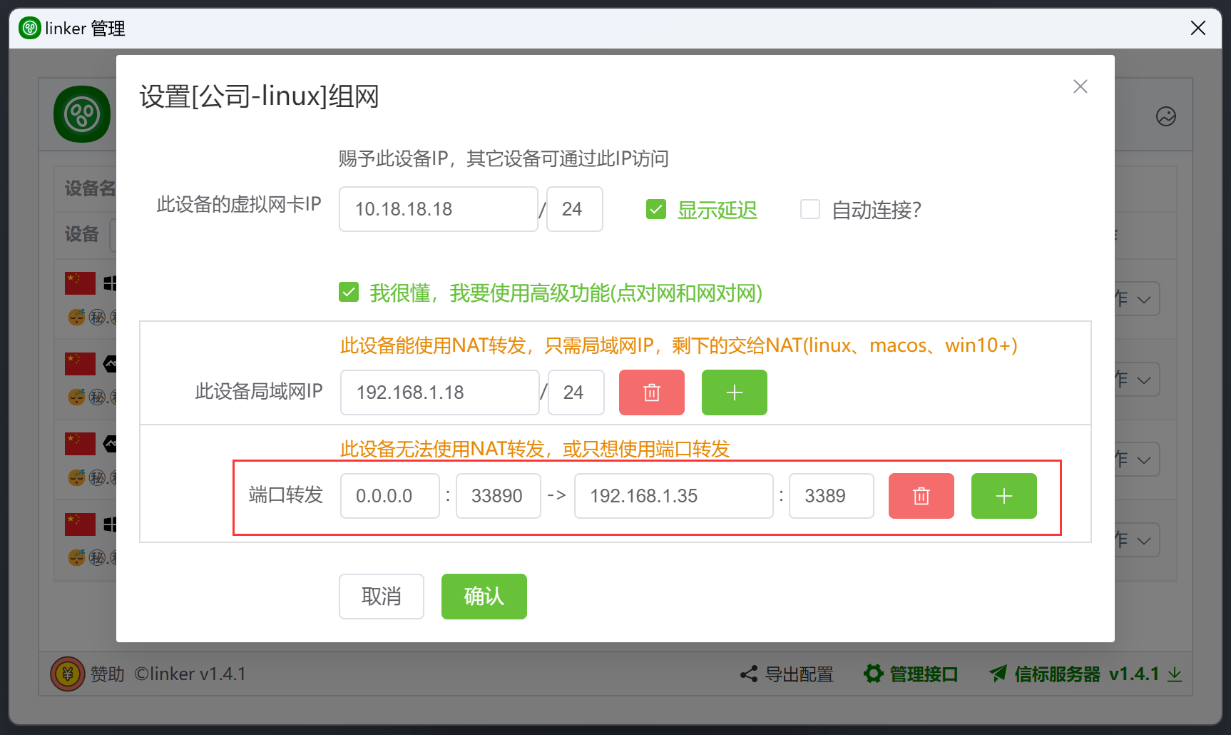Edit the target port field 3389
The image size is (1231, 735).
pyautogui.click(x=832, y=496)
